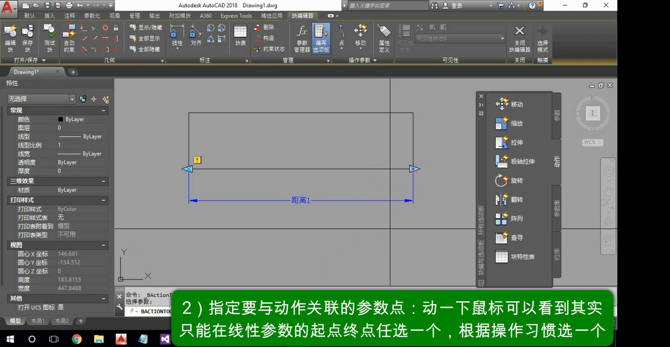Click the 构造 construction geometry button
This screenshot has width=670, height=347.
264,38
